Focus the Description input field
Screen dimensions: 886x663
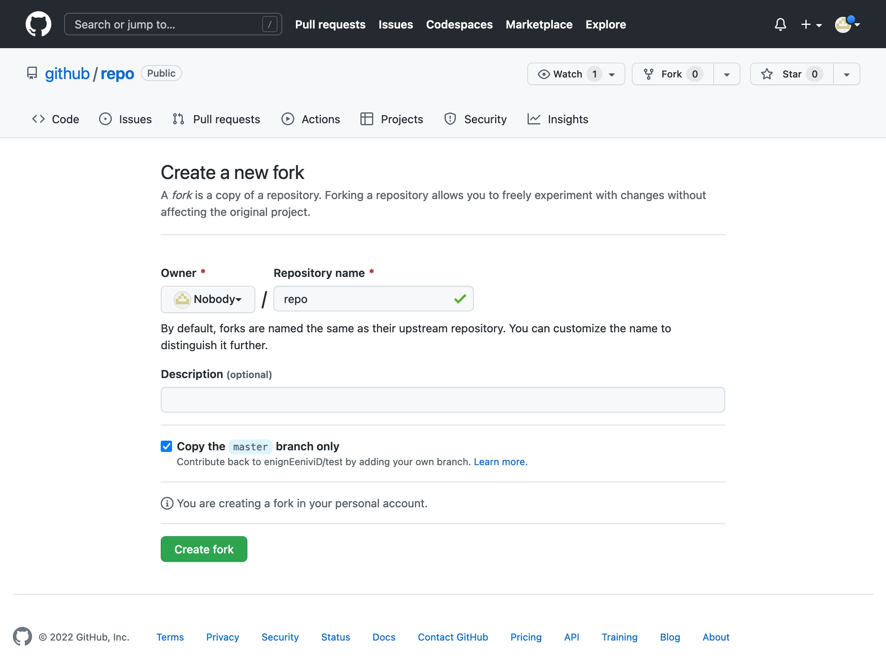point(443,400)
